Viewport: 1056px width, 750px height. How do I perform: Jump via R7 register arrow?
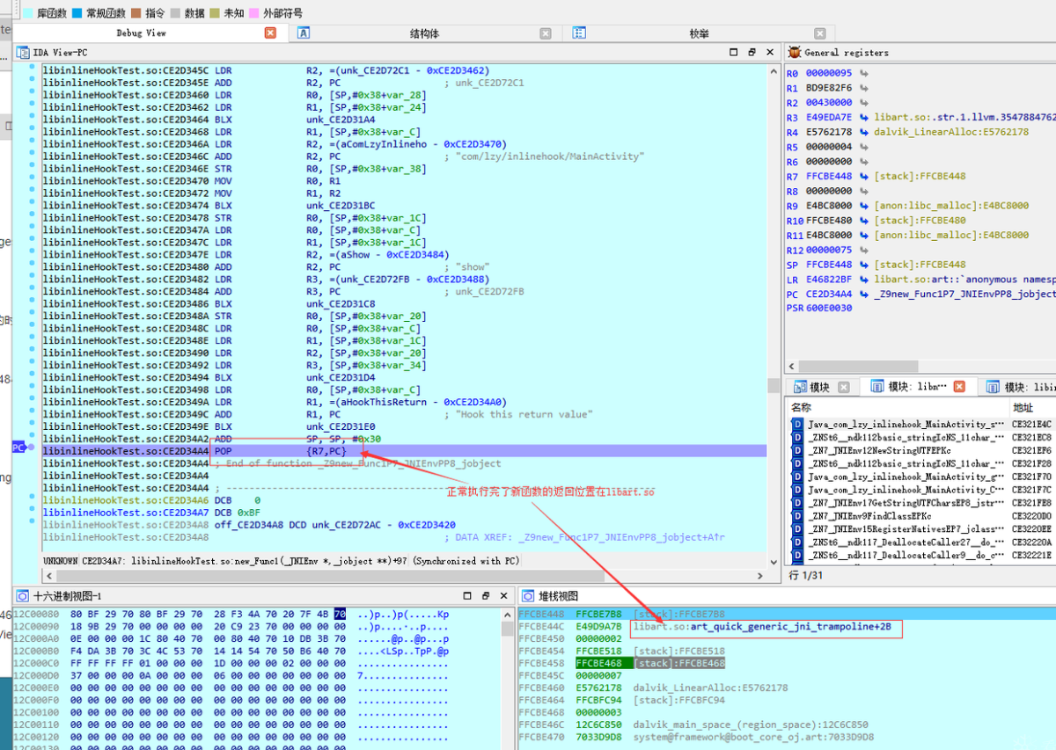coord(863,176)
